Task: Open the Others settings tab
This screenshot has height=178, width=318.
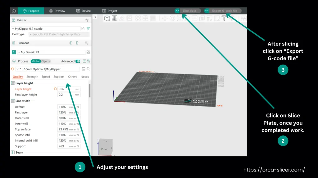Action: [x=73, y=77]
